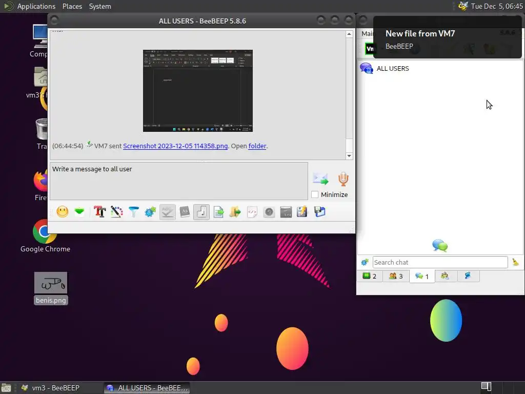The width and height of the screenshot is (525, 394).
Task: Open chat settings blue gear icon in toolbar
Action: [x=150, y=212]
